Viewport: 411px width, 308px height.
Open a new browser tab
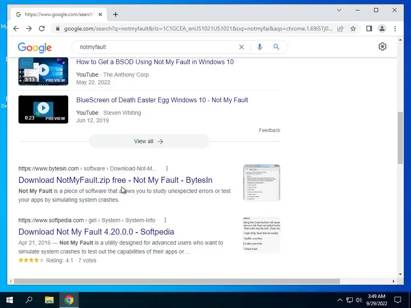[x=116, y=14]
